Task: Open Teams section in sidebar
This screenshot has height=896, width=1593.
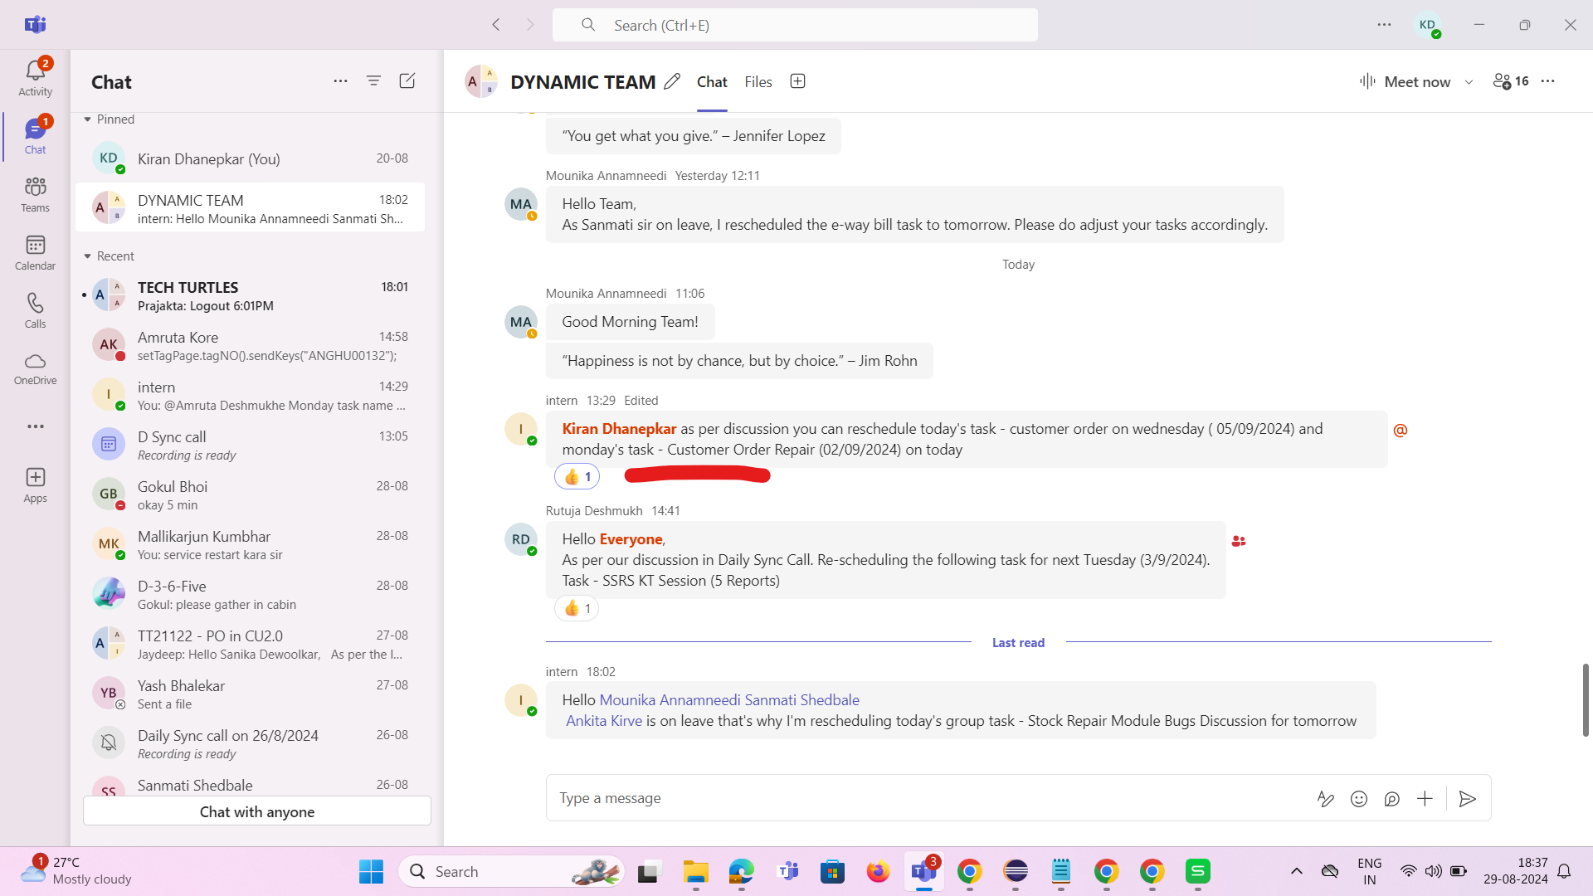Action: (x=35, y=194)
